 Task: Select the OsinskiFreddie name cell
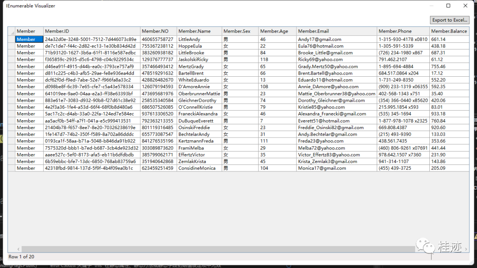[199, 127]
